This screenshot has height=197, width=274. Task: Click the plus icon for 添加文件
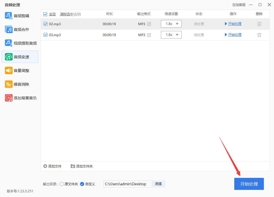pyautogui.click(x=45, y=166)
